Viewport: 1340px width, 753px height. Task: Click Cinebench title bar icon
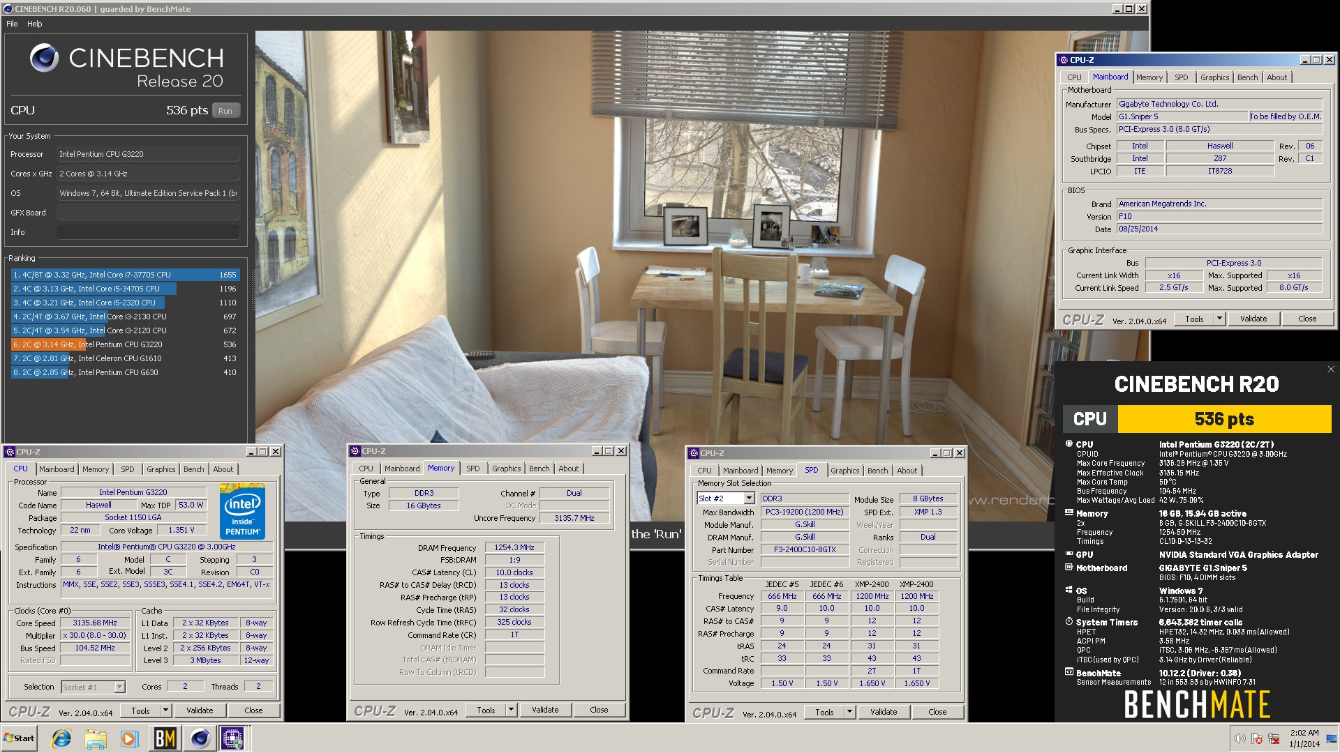click(8, 9)
